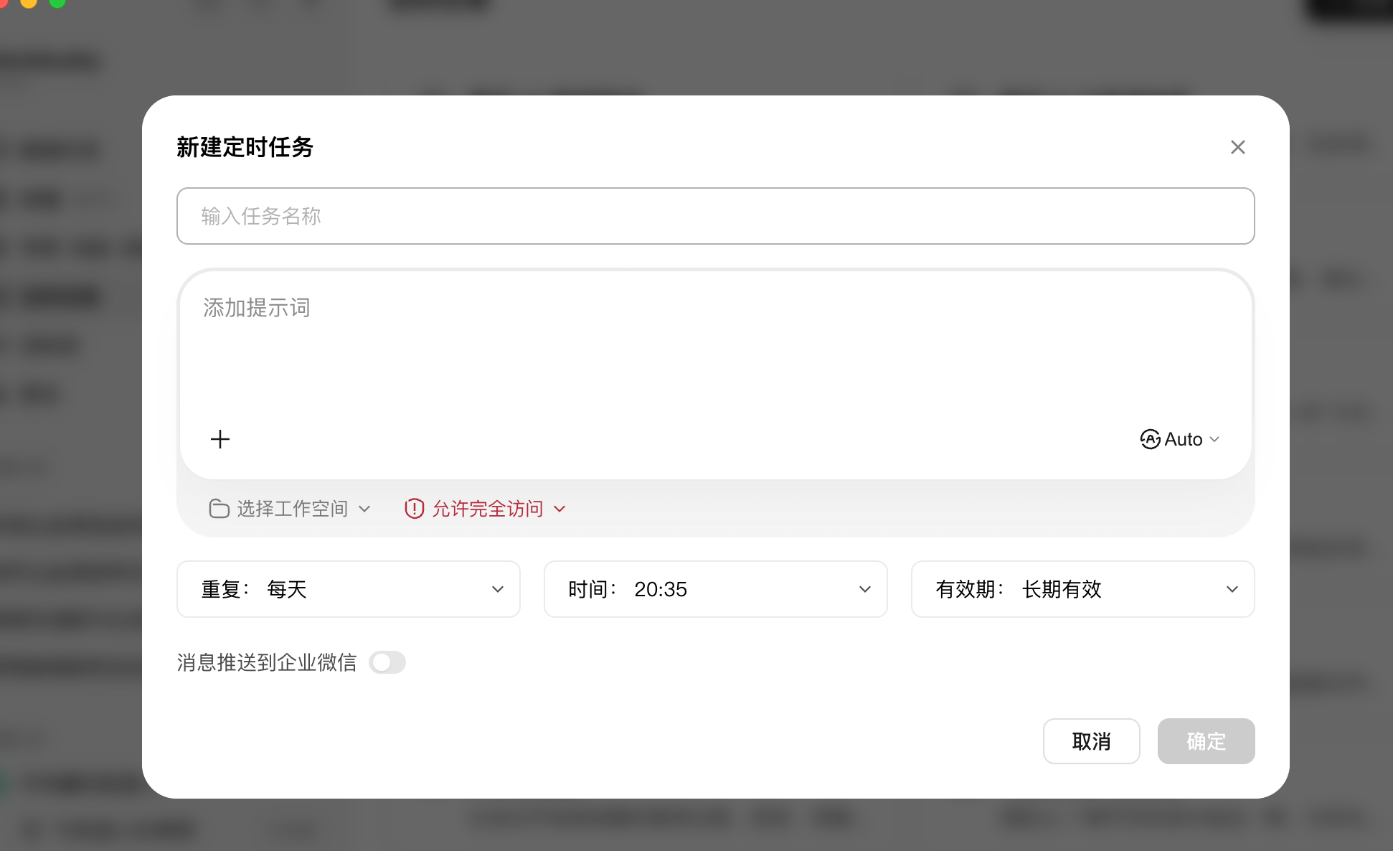Click the folder icon beside 选择工作空间
Image resolution: width=1393 pixels, height=851 pixels.
click(x=219, y=509)
